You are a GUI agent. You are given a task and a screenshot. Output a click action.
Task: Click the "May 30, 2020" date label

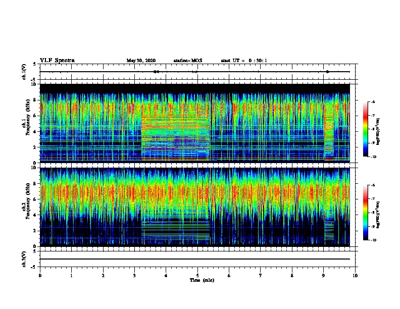[141, 61]
